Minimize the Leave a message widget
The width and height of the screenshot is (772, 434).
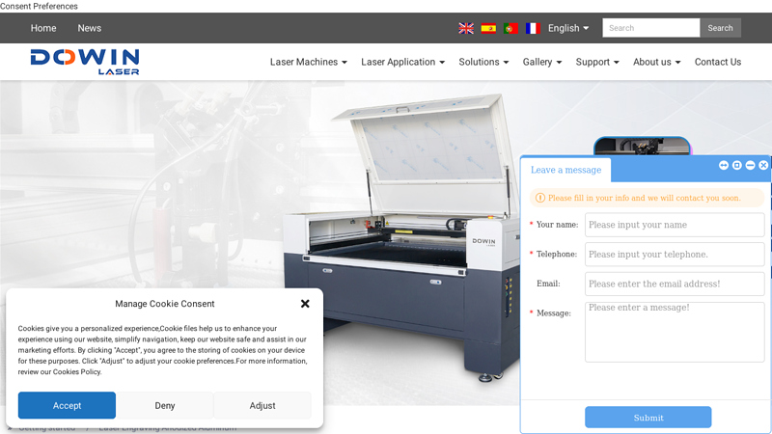point(751,165)
